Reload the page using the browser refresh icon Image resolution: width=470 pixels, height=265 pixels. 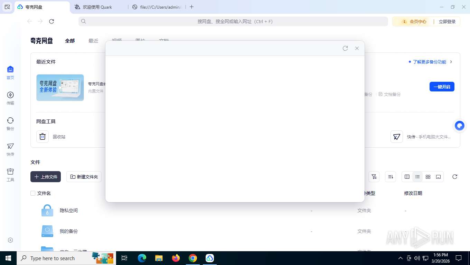(51, 21)
